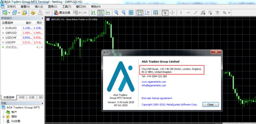Zoom in the chart with magnifier plus
This screenshot has height=124, width=256.
point(116,12)
